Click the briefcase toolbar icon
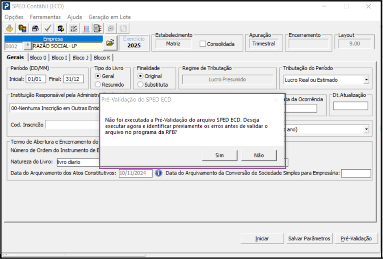This screenshot has width=383, height=259. (x=36, y=28)
